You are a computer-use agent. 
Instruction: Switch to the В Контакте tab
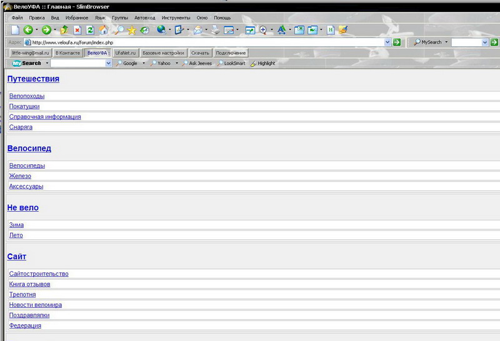67,53
